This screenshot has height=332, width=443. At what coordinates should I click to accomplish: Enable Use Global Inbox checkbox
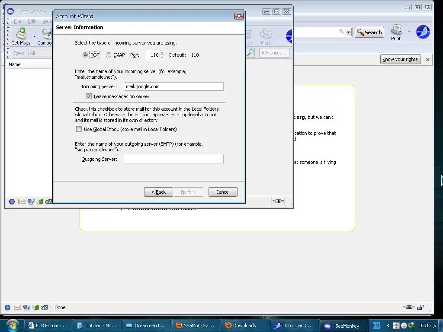79,129
